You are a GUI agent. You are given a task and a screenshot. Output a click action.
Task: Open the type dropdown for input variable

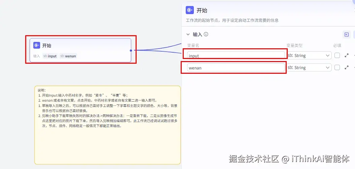click(309, 55)
